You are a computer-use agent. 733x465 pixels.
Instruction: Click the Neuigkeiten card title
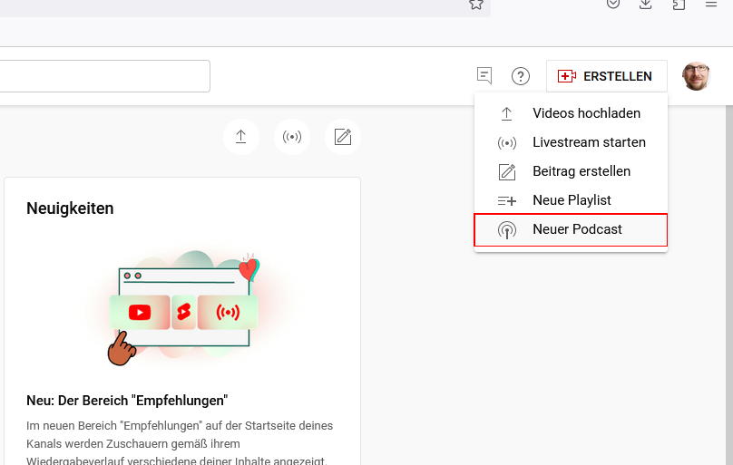click(x=70, y=208)
